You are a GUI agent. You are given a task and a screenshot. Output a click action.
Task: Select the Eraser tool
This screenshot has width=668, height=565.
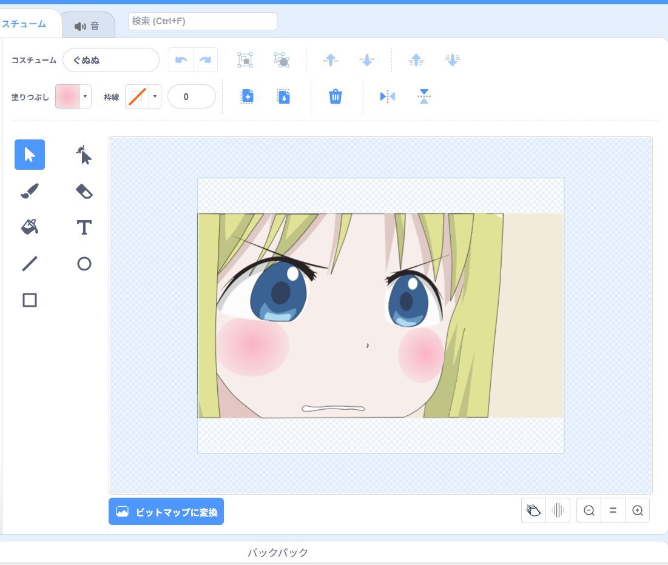(84, 191)
